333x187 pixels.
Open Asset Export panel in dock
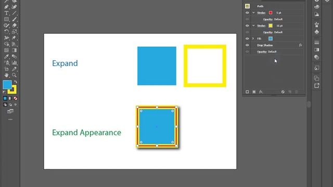pos(317,86)
